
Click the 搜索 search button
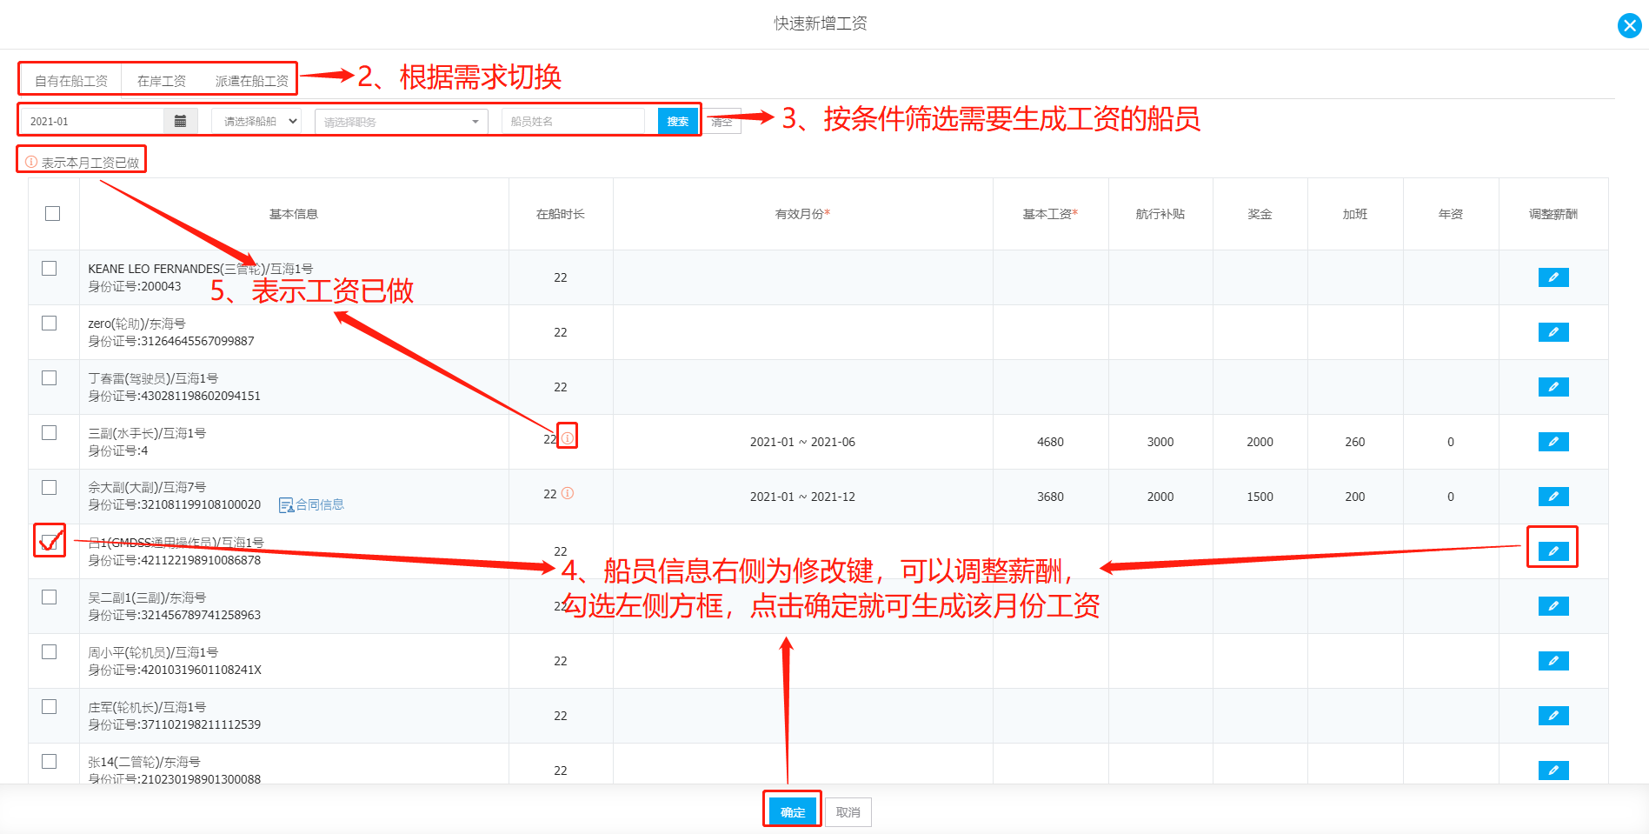(678, 122)
